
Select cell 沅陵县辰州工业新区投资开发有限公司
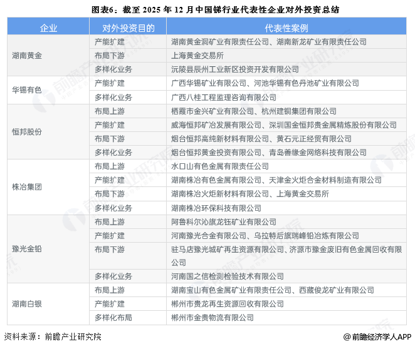(x=286, y=69)
